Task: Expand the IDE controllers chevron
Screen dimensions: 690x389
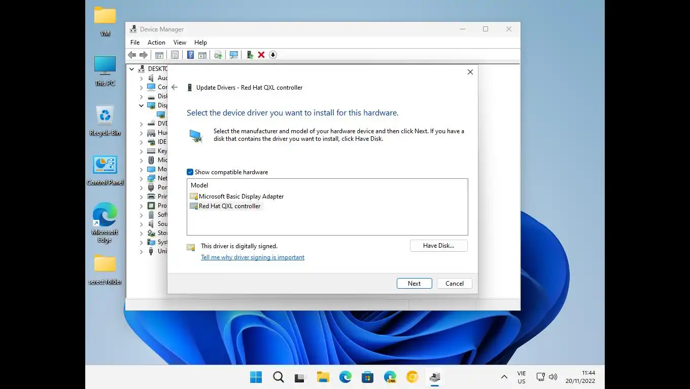Action: click(x=142, y=142)
